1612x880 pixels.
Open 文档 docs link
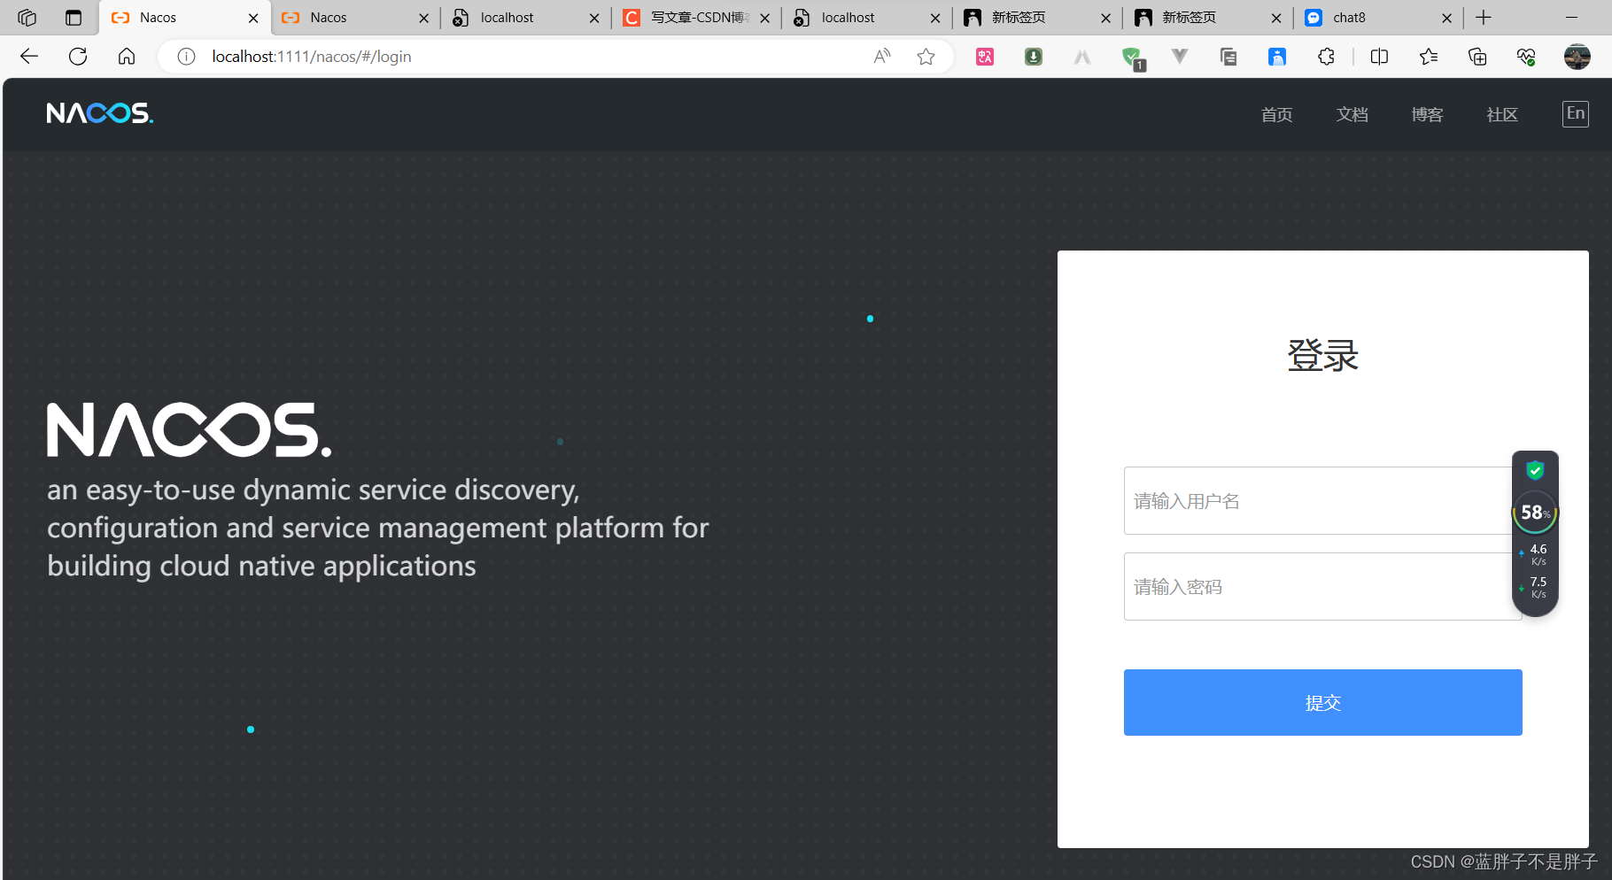tap(1352, 114)
